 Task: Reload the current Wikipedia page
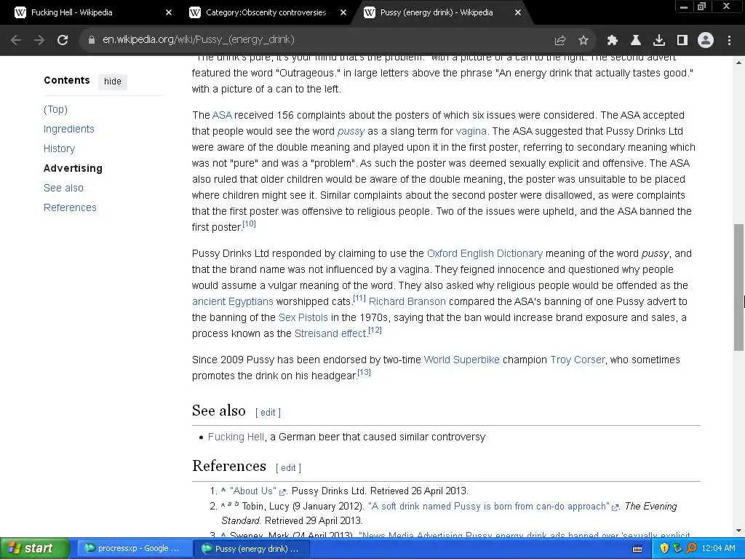(x=63, y=40)
